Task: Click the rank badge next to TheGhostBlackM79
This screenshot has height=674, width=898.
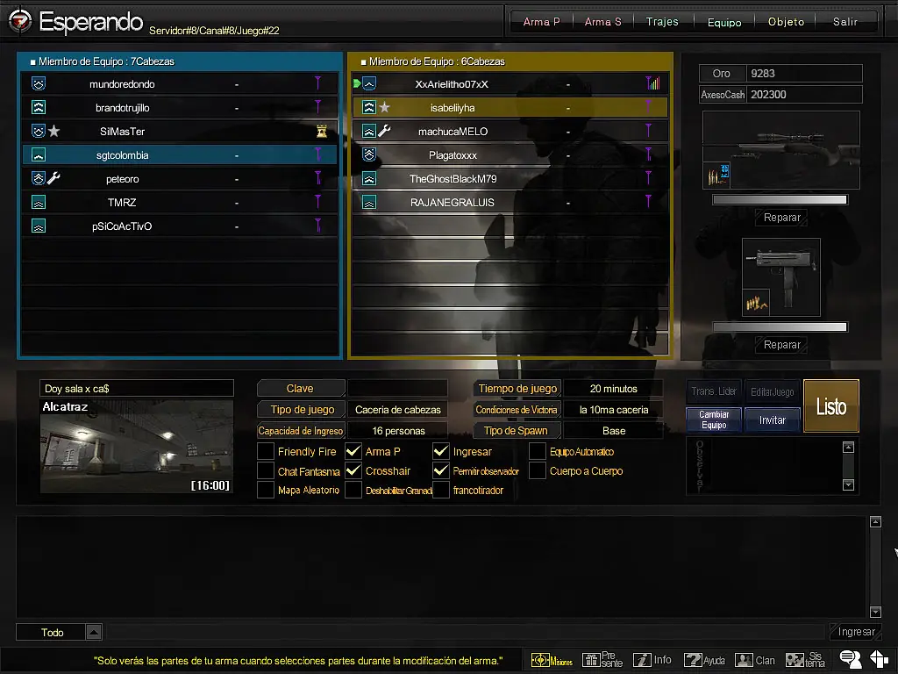Action: point(369,178)
